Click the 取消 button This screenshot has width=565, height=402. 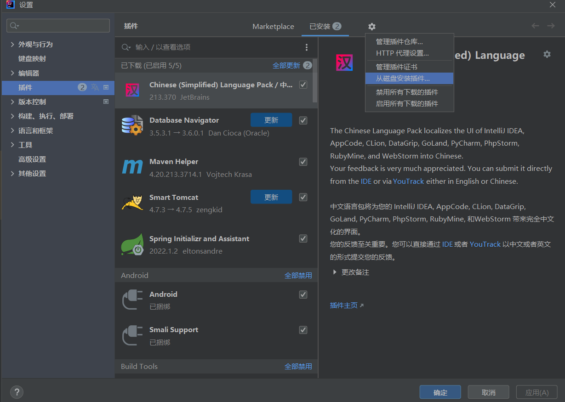click(489, 392)
